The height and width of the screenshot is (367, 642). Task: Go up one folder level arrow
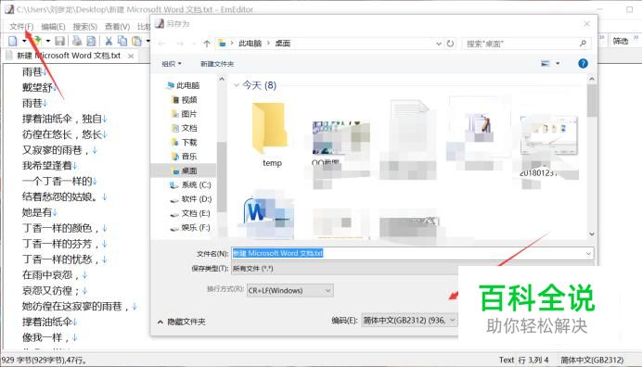pos(207,44)
